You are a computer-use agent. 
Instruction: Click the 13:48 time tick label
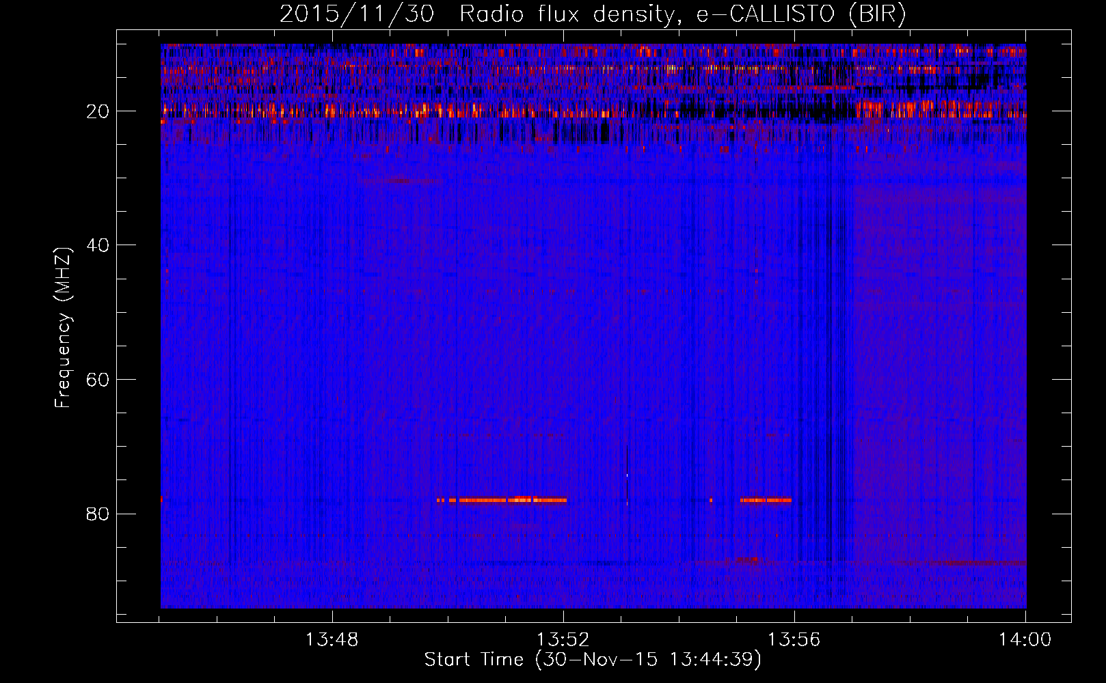pos(332,640)
